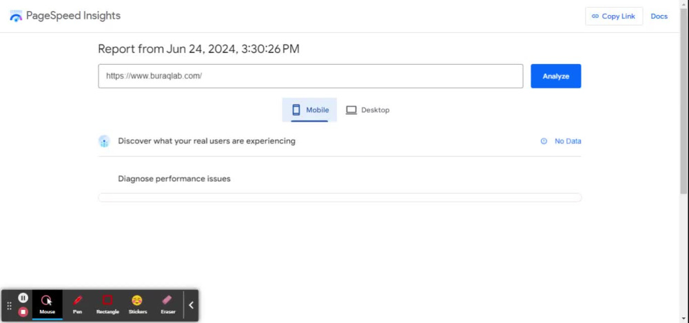Pause the screen recording
The height and width of the screenshot is (323, 689).
[x=23, y=298]
